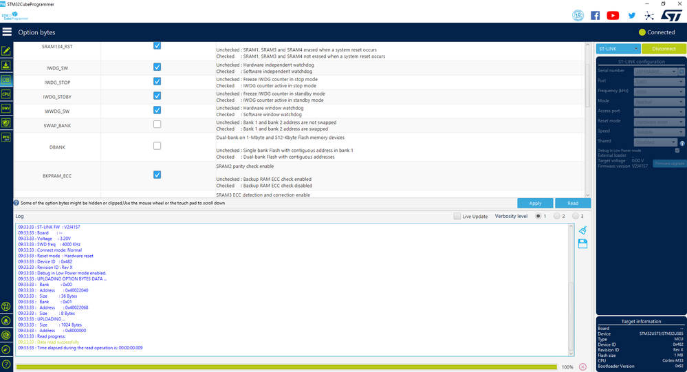Open Memory & File editing pencil icon

[x=6, y=52]
